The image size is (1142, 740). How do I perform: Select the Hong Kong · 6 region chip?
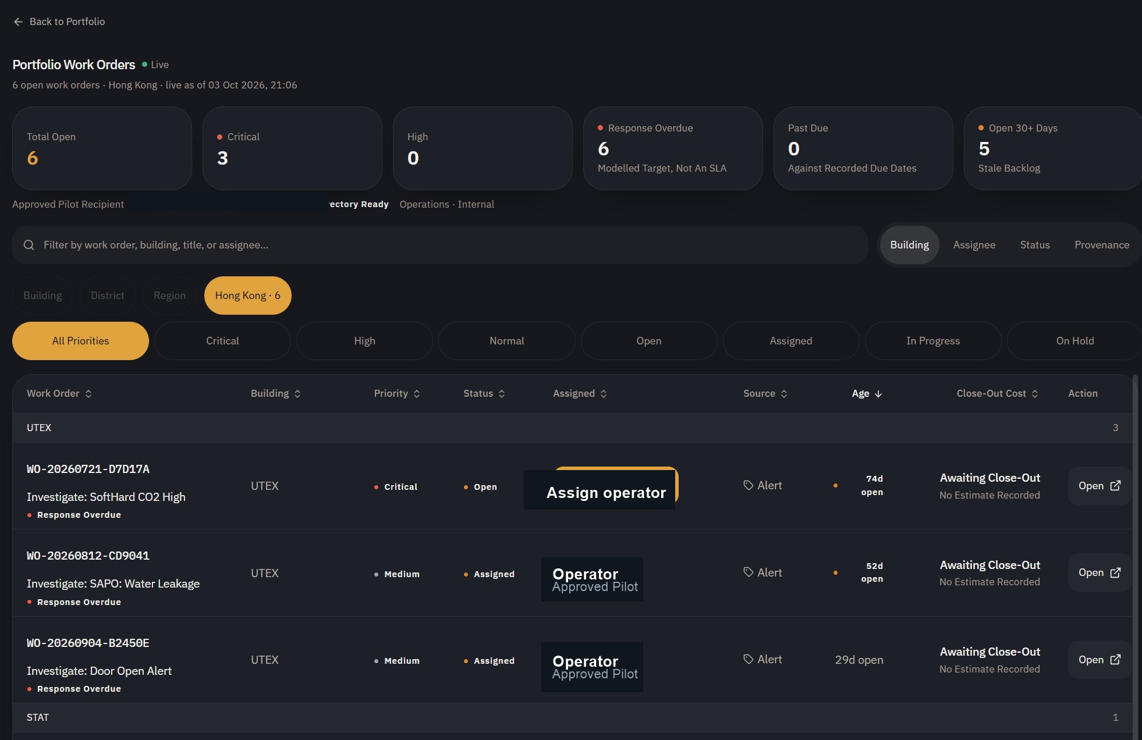click(x=247, y=296)
